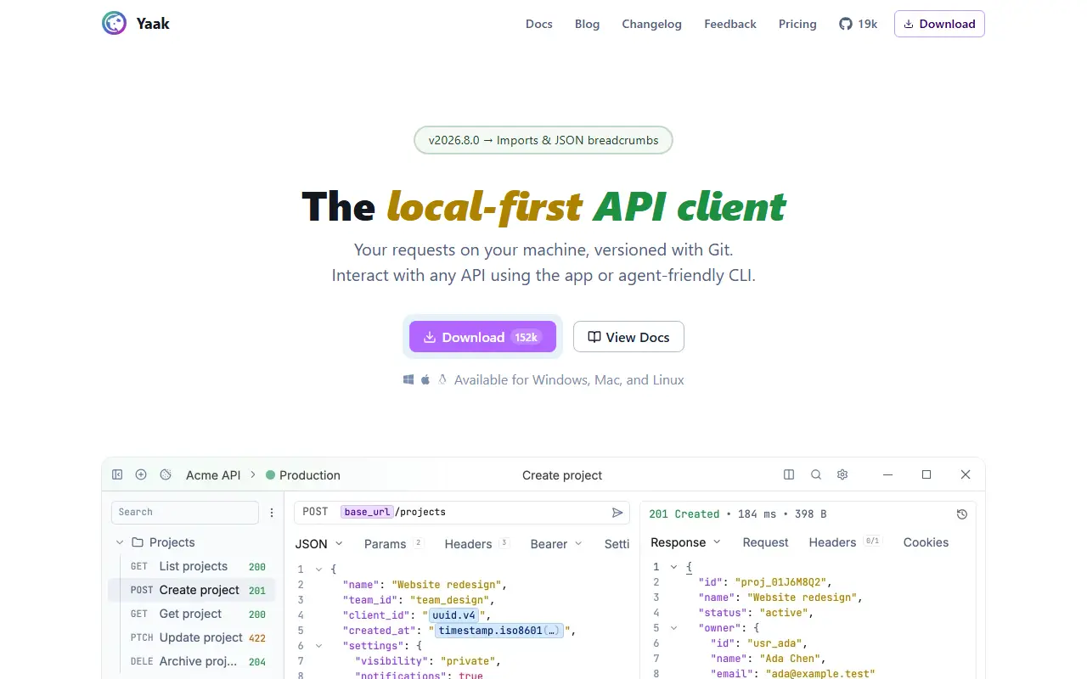This screenshot has width=1087, height=679.
Task: Select the List projects request
Action: tap(192, 566)
